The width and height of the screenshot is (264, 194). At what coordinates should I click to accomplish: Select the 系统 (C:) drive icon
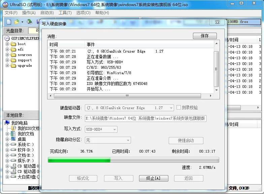tap(13, 144)
